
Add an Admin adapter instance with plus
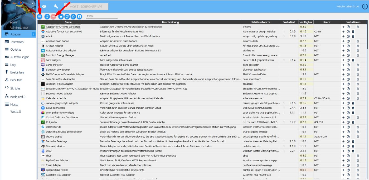coord(343,36)
